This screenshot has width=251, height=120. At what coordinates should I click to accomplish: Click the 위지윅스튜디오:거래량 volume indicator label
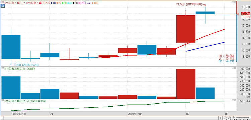[20, 69]
